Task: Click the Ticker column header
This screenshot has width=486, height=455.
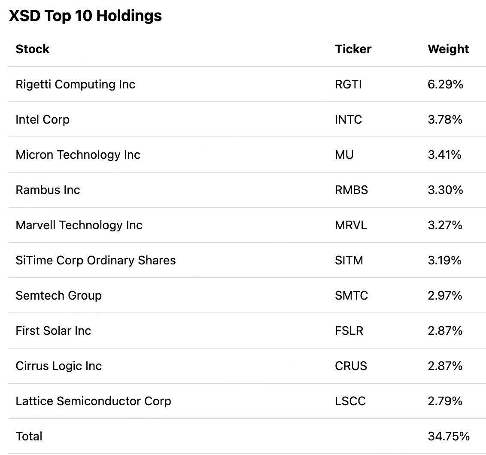Action: tap(353, 49)
